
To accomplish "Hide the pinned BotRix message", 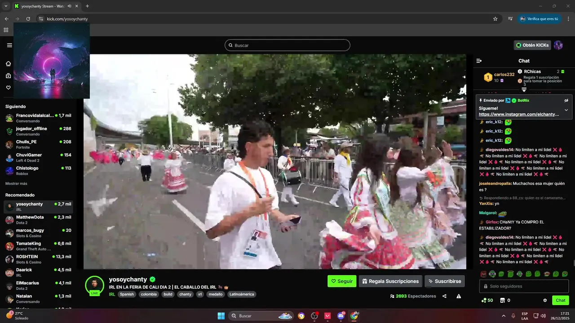I will pos(566,100).
